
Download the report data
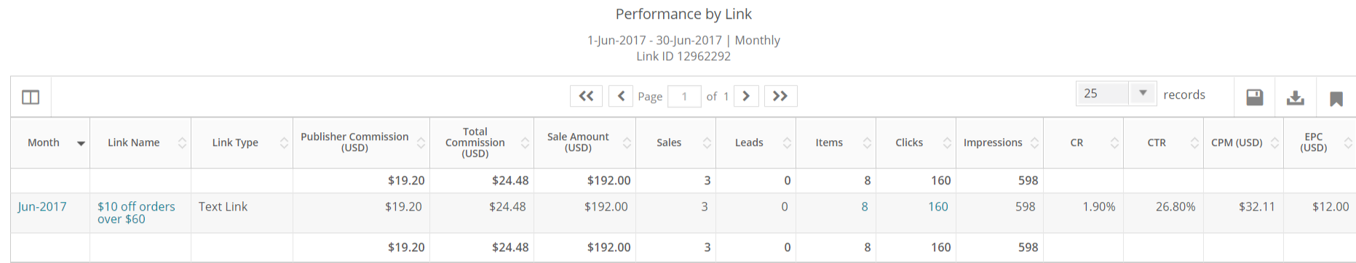1296,97
